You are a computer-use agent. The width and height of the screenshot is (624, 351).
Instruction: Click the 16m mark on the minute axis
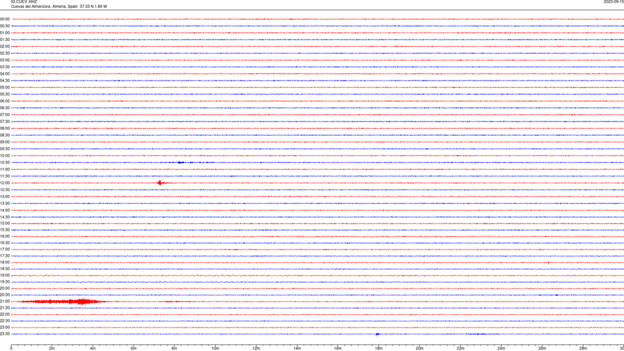point(338,348)
